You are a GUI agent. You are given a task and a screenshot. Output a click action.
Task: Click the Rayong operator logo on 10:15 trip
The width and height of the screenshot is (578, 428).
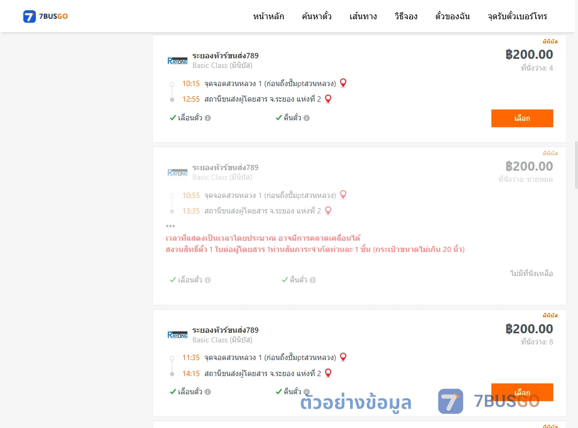pos(177,61)
